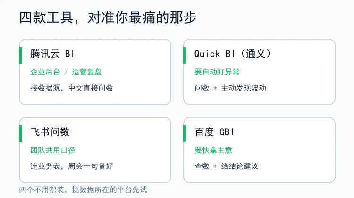Click the main heading 四款工具，对准你最痛的那步
Image resolution: width=354 pixels, height=198 pixels.
point(108,17)
